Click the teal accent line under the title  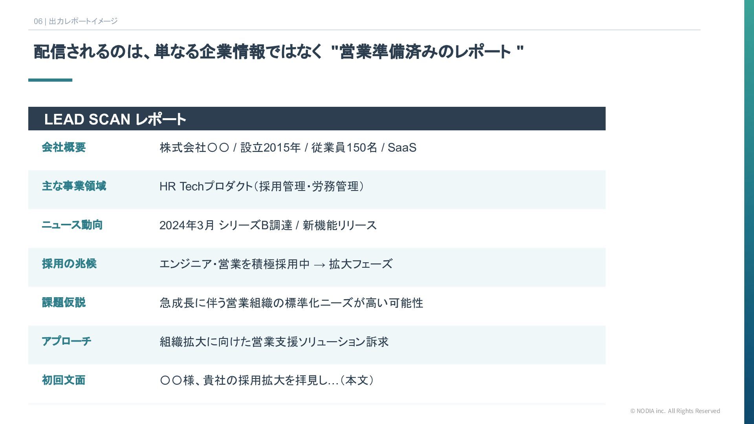tap(50, 80)
